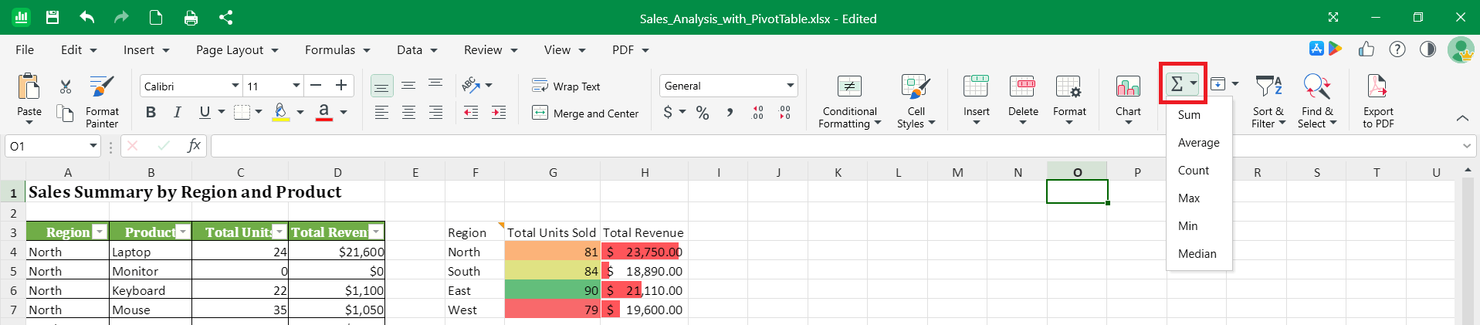The width and height of the screenshot is (1480, 325).
Task: Decrease decimal places
Action: 784,113
